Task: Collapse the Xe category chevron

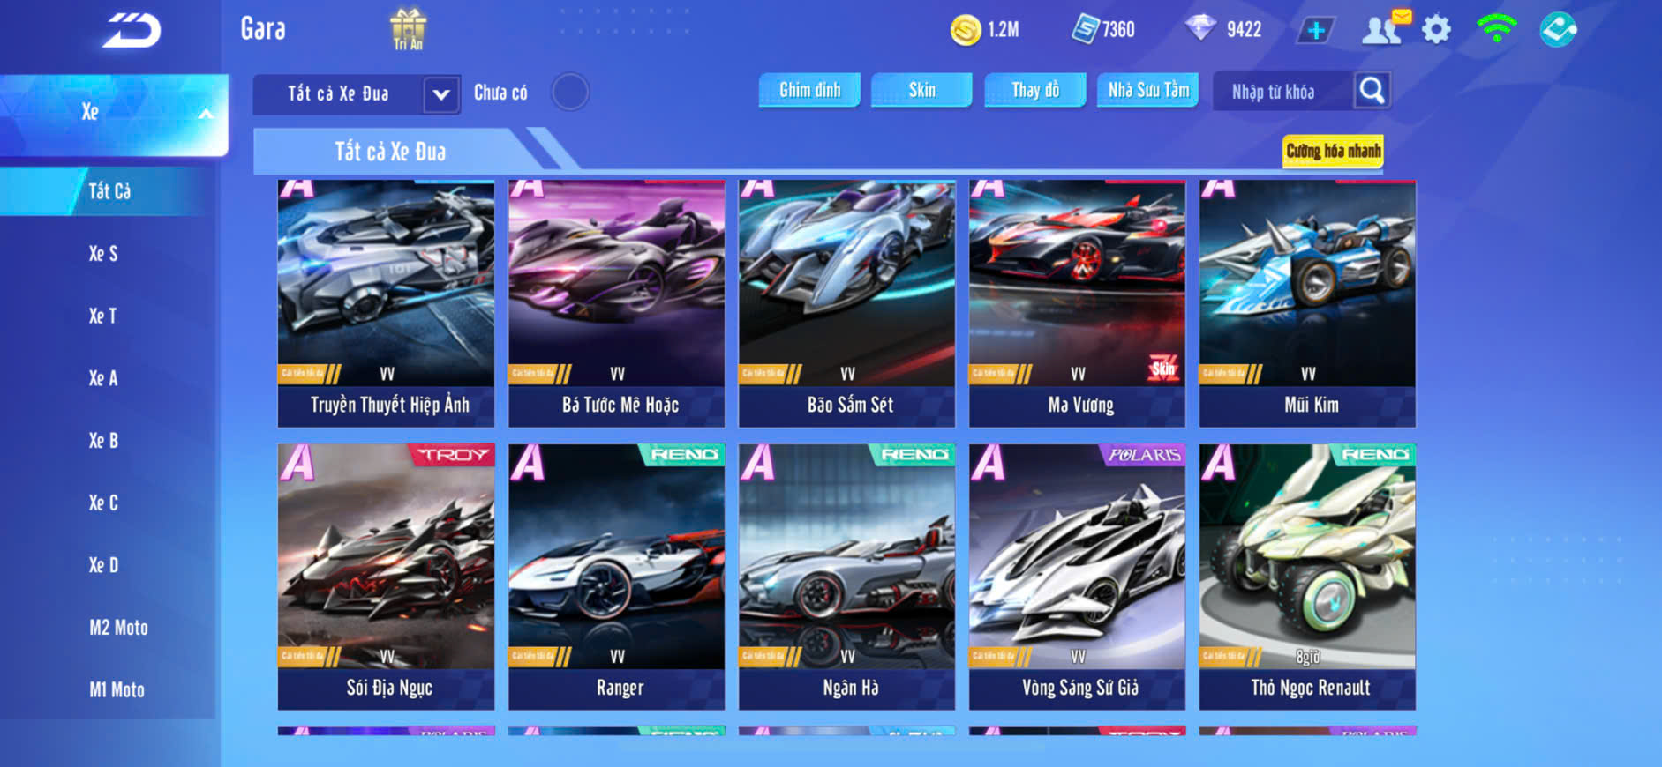Action: click(x=206, y=114)
